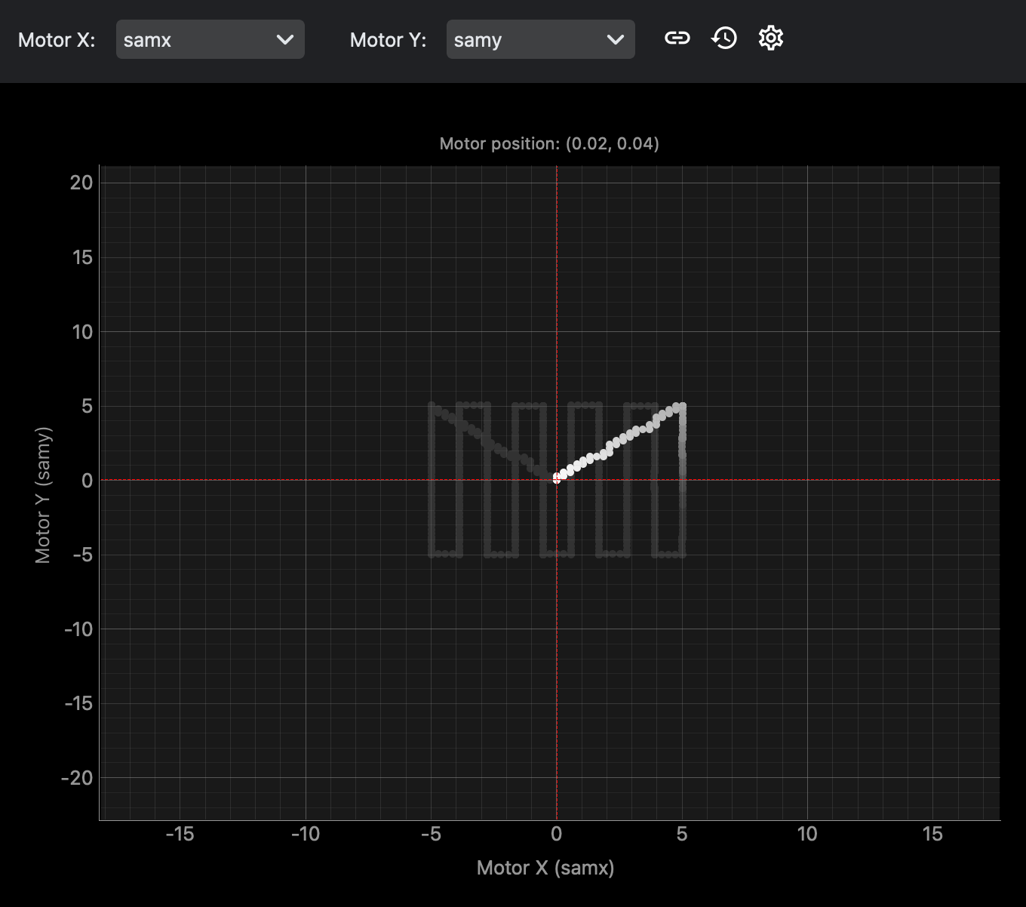The height and width of the screenshot is (907, 1026).
Task: Click the top-left corner point of scan trace
Action: click(x=432, y=407)
